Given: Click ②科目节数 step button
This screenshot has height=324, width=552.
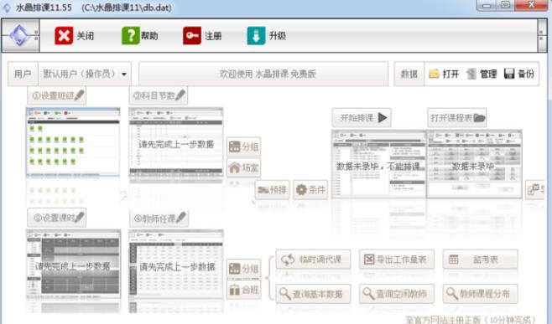Looking at the screenshot, I should pyautogui.click(x=159, y=95).
